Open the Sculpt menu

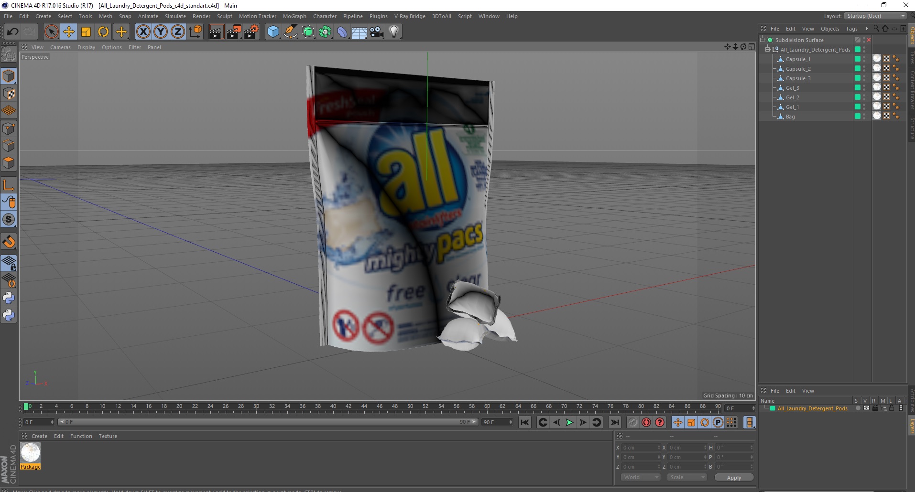pyautogui.click(x=224, y=16)
